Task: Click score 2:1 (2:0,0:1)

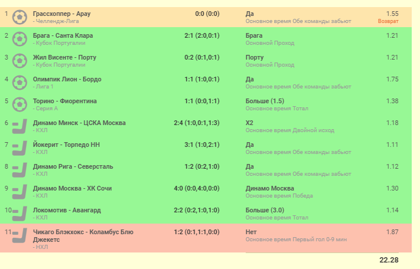Action: 202,35
